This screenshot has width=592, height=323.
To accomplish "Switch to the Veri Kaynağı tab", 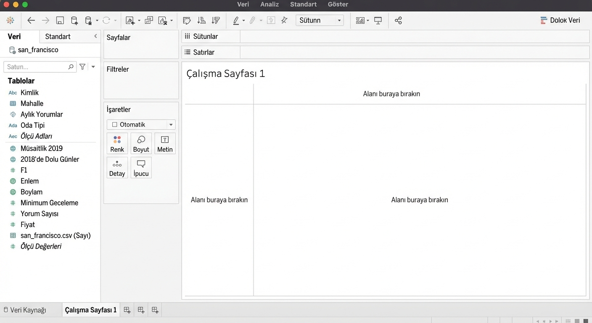I will coord(25,310).
